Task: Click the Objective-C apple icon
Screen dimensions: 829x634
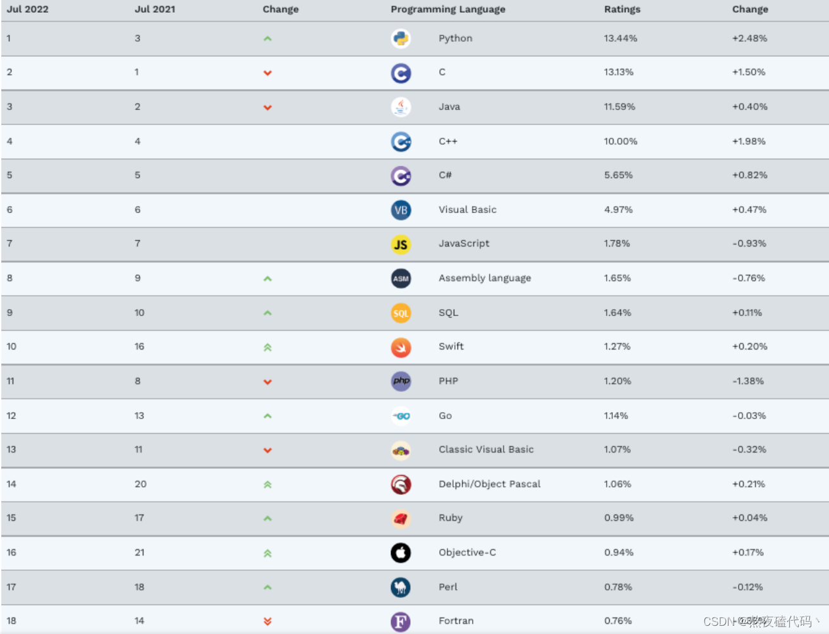Action: [401, 552]
